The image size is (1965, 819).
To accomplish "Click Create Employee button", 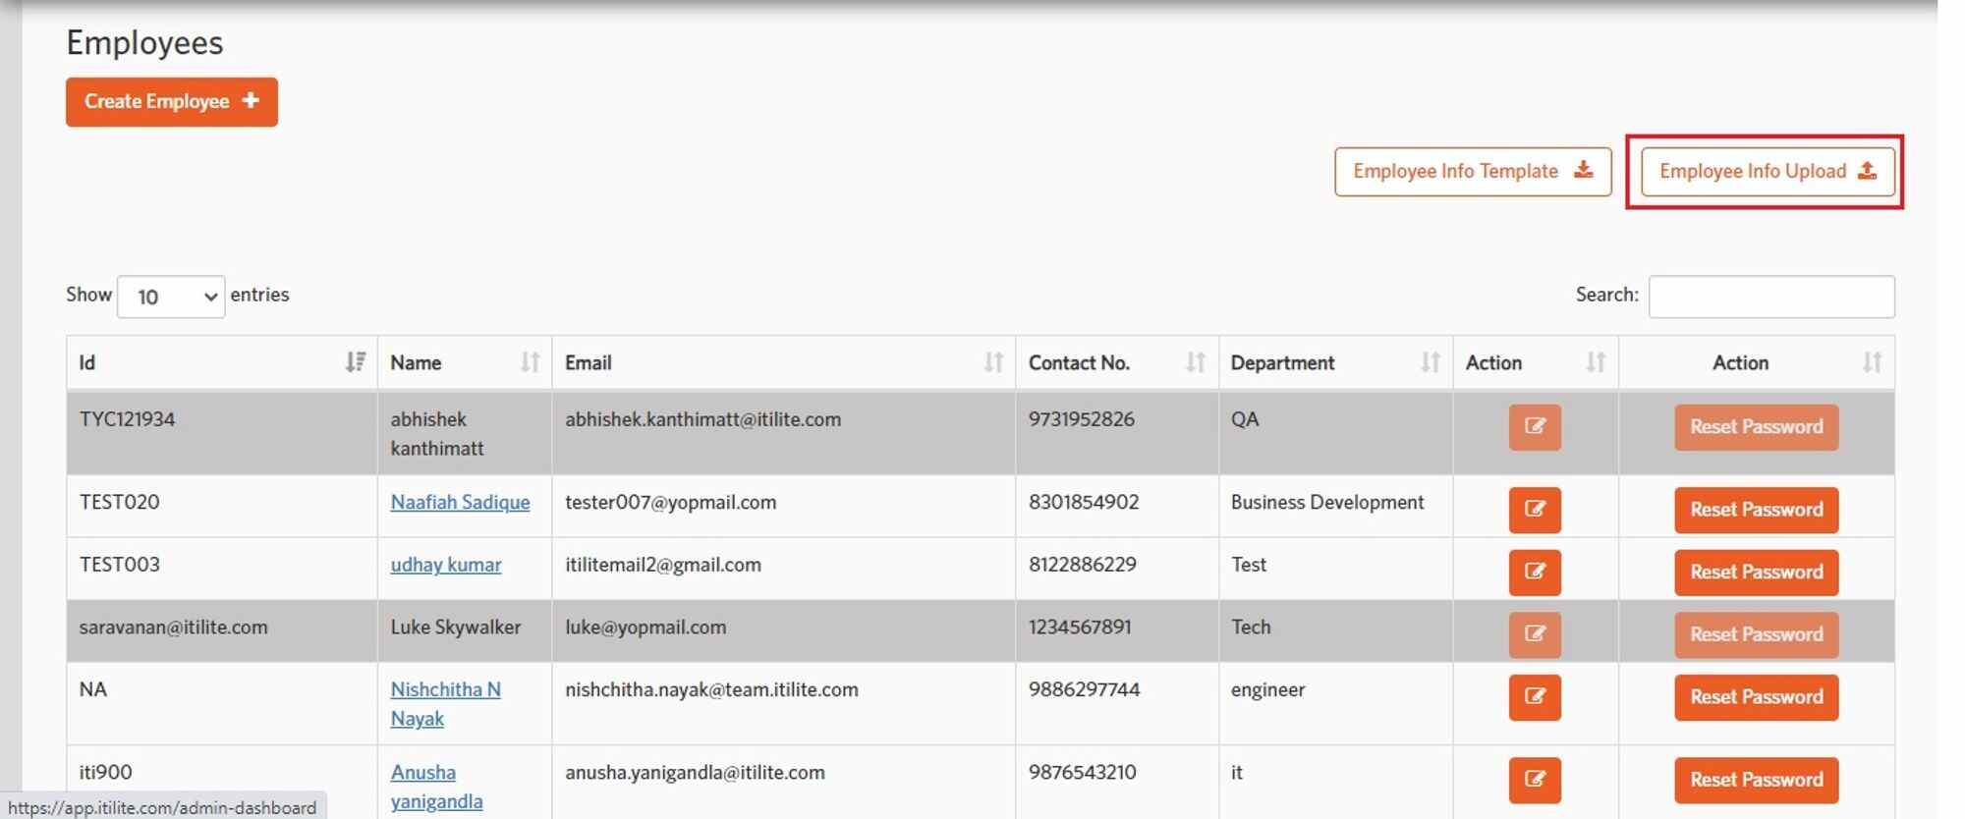I will tap(172, 102).
